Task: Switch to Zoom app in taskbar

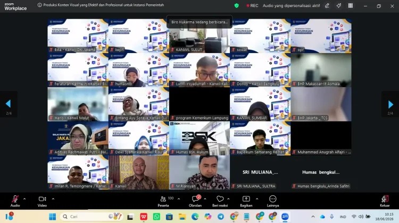Action: point(285,217)
